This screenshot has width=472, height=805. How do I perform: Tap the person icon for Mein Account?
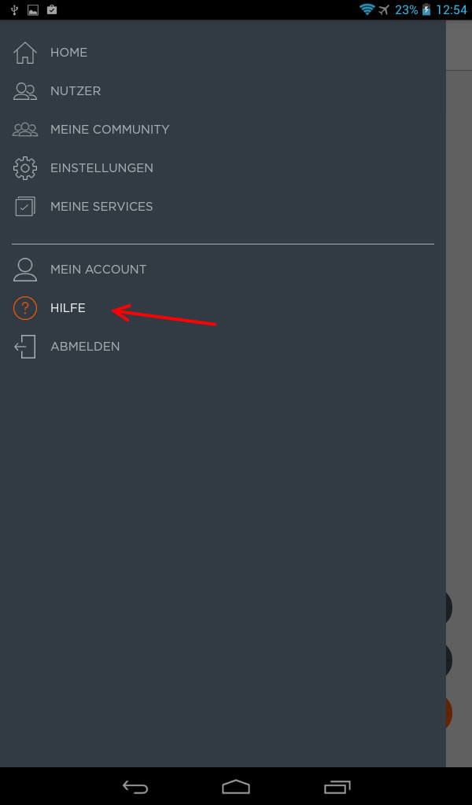[24, 270]
